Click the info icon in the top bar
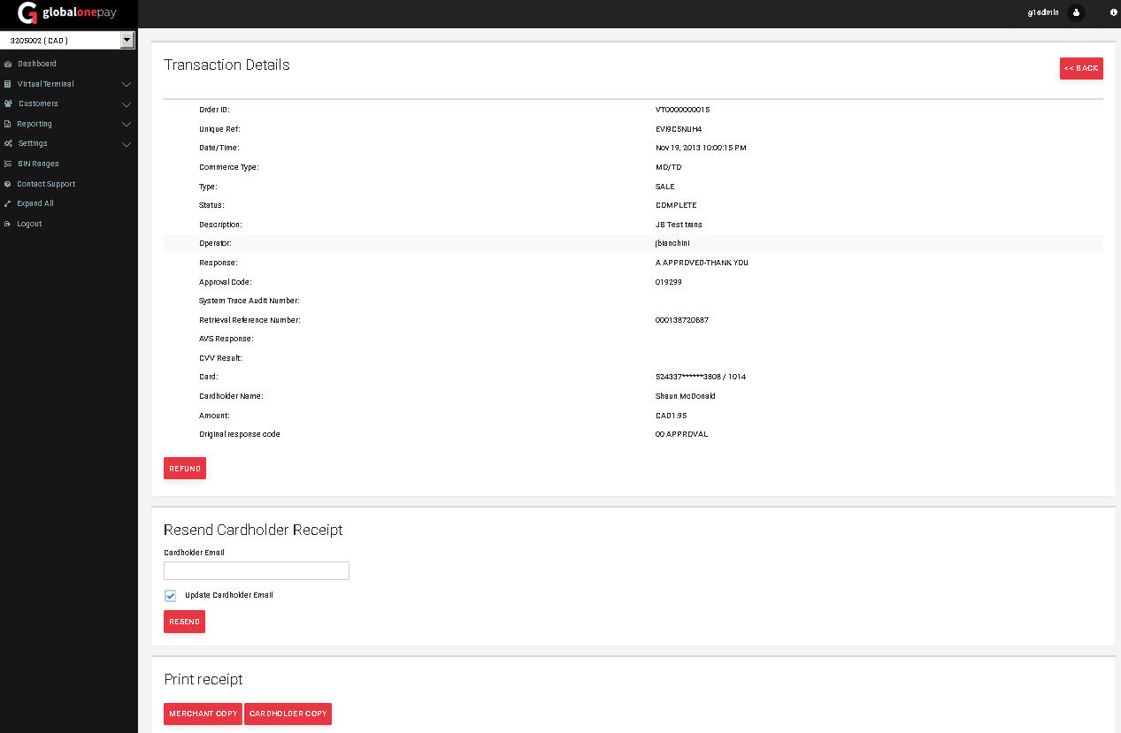This screenshot has width=1121, height=733. 1113,12
